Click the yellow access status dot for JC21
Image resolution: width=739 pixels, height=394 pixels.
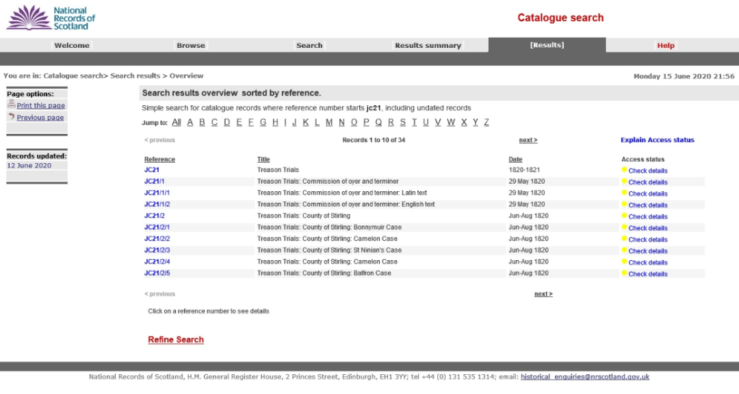(x=624, y=170)
